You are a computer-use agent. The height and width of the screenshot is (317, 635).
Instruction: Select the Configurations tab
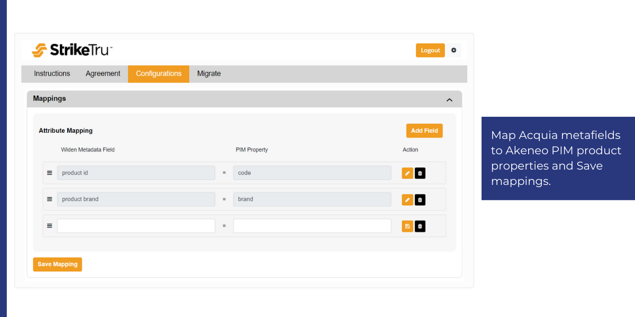[159, 74]
